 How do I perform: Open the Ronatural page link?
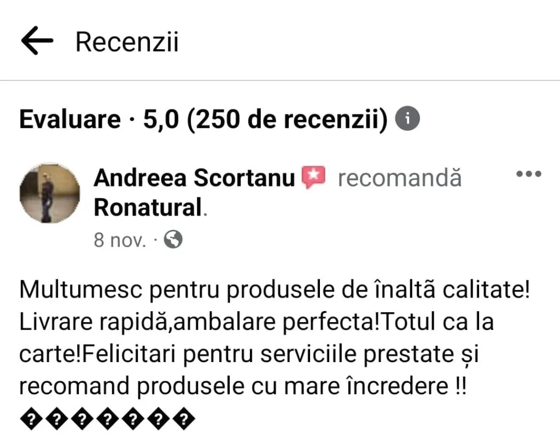click(x=148, y=207)
